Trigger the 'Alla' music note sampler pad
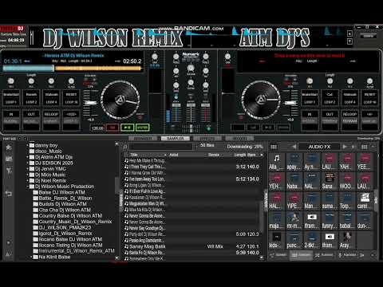 (x=276, y=162)
